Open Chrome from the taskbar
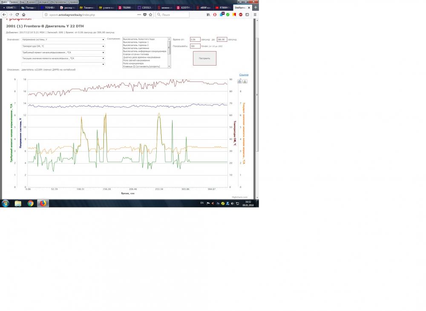Screen dimensions: 426x311 [31, 203]
